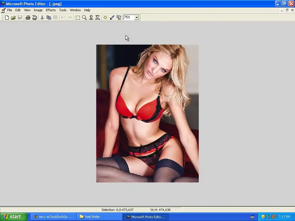Click the on-screen keyboard tray icon
The height and width of the screenshot is (221, 295).
pyautogui.click(x=252, y=217)
